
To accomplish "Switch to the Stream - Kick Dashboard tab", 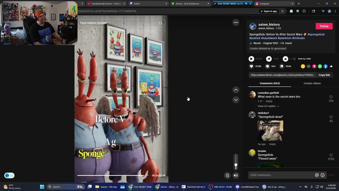I will pos(190,4).
